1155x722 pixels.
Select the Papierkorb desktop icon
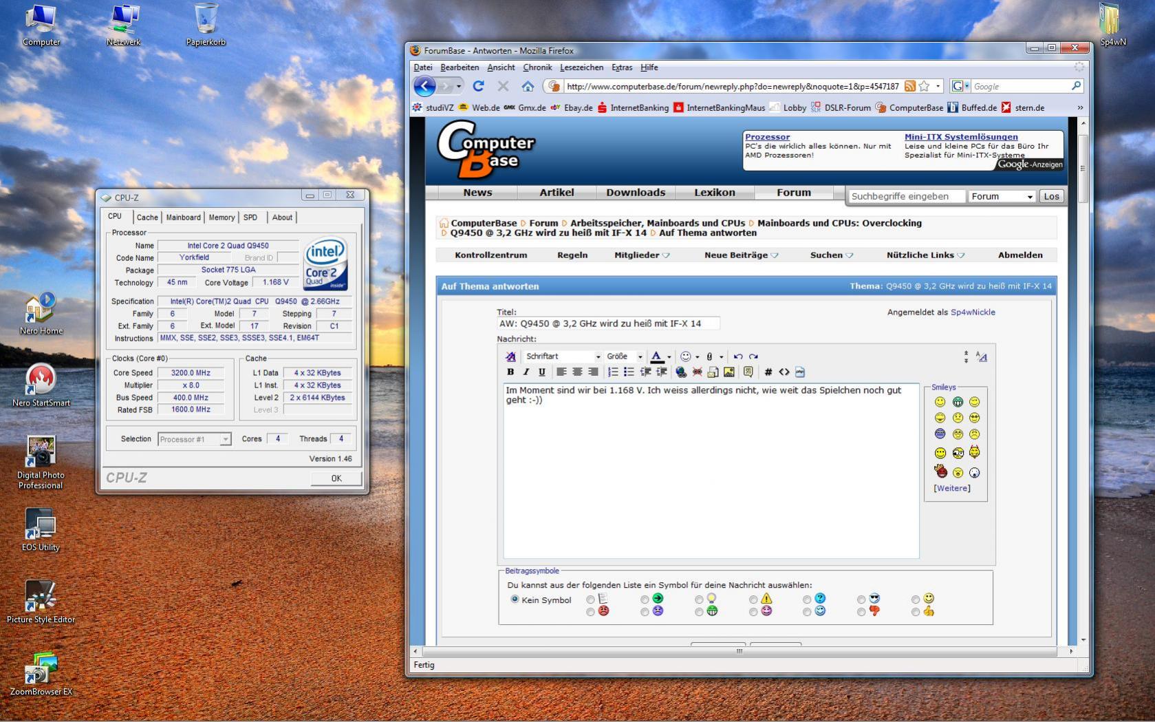[206, 25]
